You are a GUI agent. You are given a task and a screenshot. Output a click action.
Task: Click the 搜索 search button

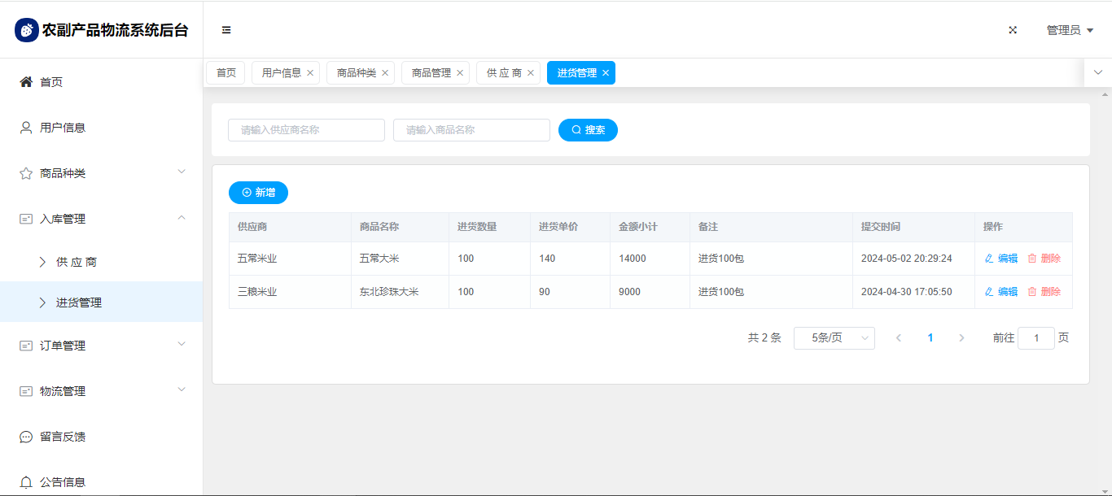click(x=588, y=130)
